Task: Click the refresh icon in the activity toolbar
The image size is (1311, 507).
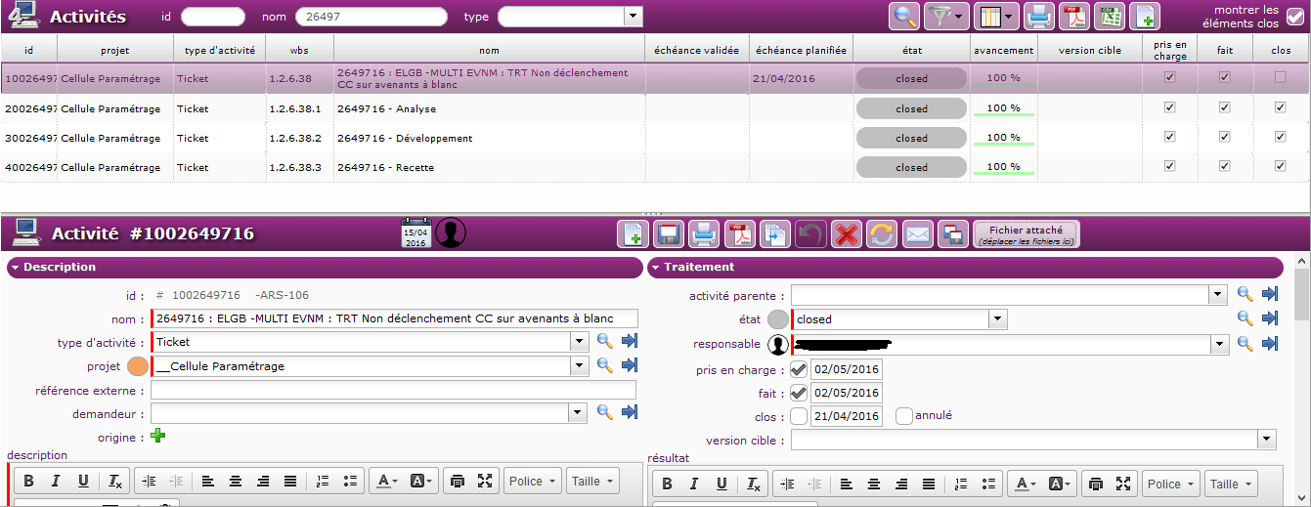Action: [x=881, y=234]
